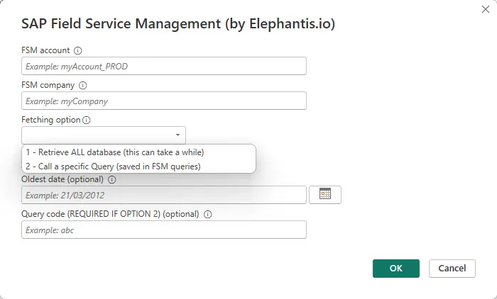497x299 pixels.
Task: Focus the FSM company input field
Action: click(164, 101)
